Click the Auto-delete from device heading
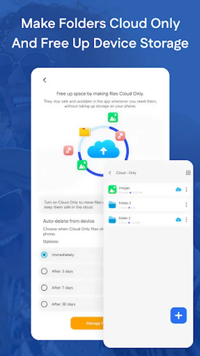The image size is (200, 356). click(69, 221)
